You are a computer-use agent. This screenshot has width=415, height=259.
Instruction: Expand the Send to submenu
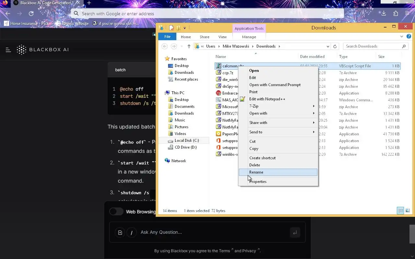(x=278, y=132)
